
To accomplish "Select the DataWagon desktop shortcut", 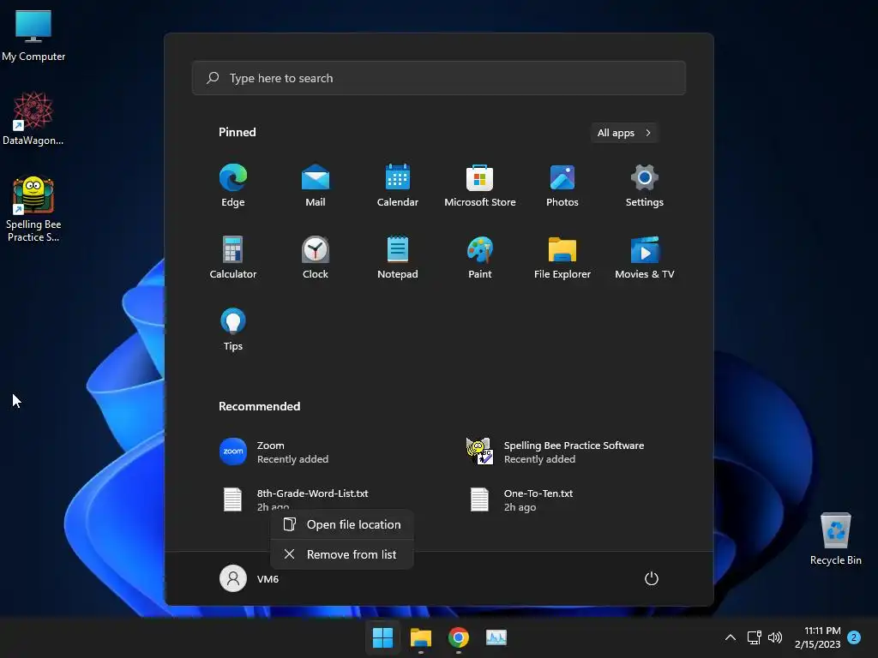I will coord(33,118).
